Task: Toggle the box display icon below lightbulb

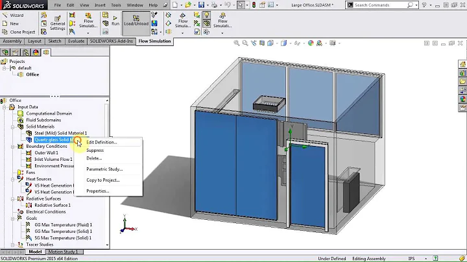Action: point(206,23)
